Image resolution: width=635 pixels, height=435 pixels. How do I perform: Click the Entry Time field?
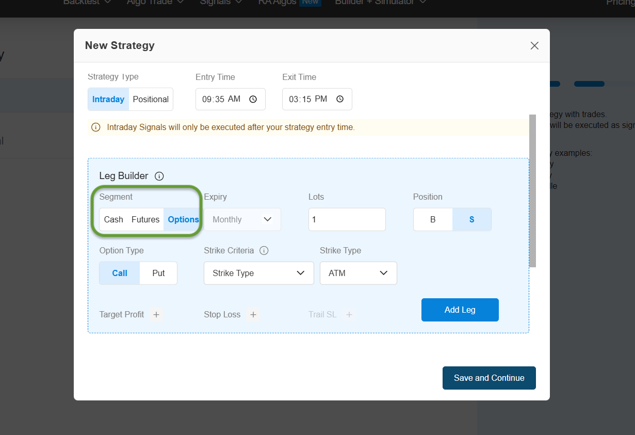pos(230,99)
